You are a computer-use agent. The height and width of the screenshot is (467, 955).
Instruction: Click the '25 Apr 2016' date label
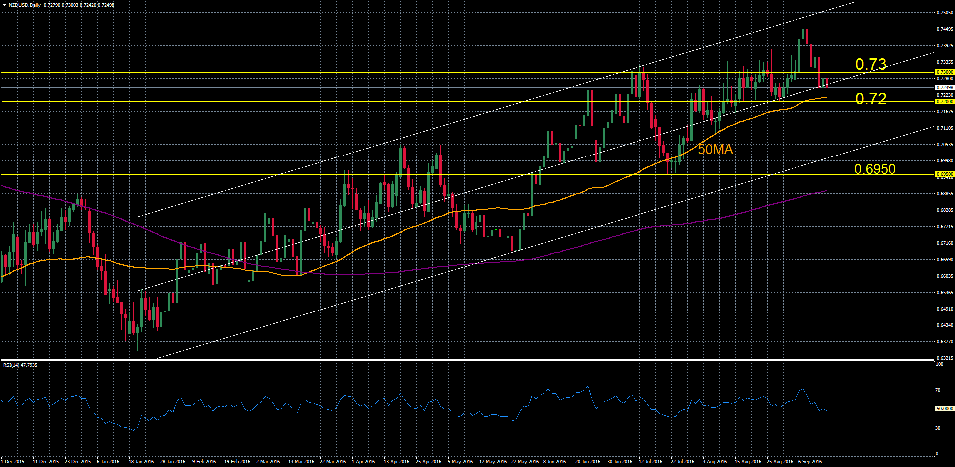428,462
